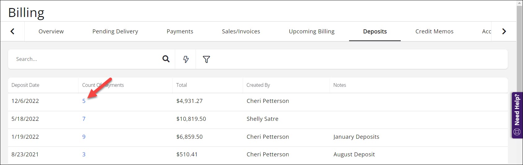
Task: Open payment count 7 link for 5/18/2022
Action: [84, 119]
